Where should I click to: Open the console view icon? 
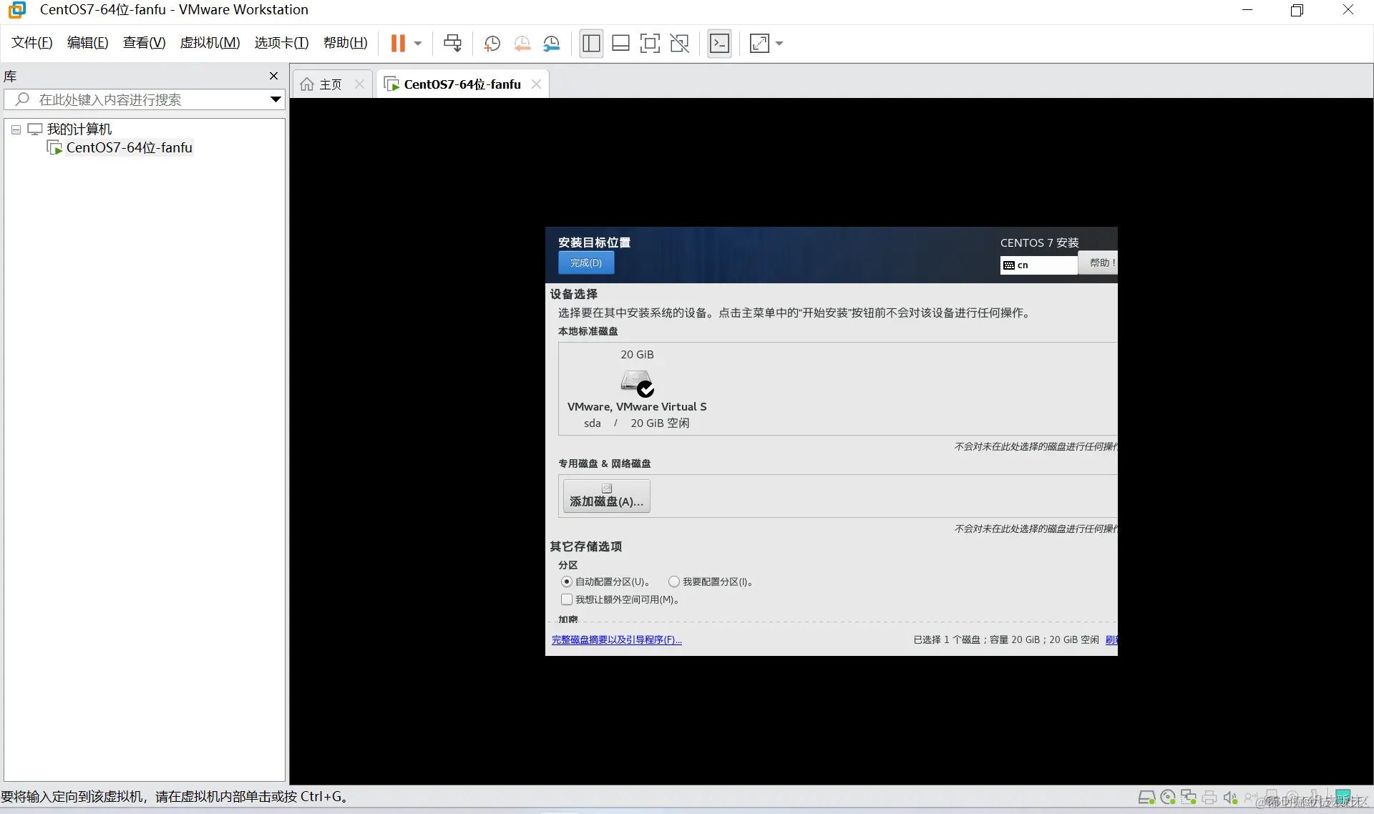(719, 44)
